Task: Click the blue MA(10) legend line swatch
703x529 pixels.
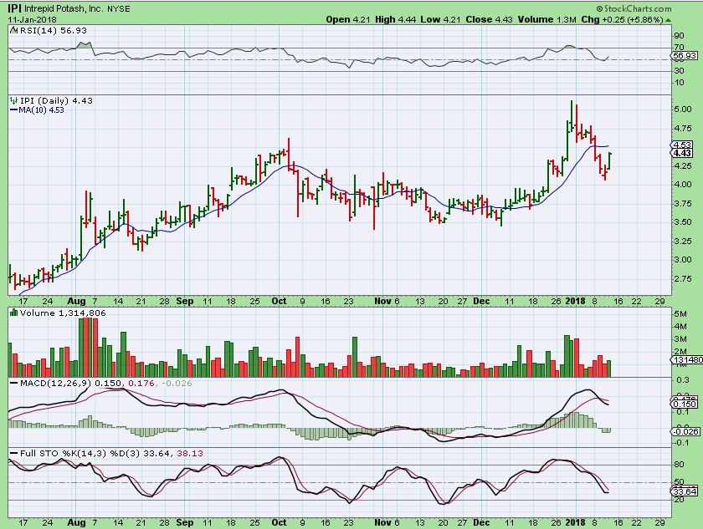Action: pyautogui.click(x=13, y=109)
